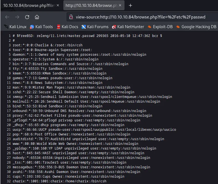Click the news News Subsystem line
Image resolution: width=218 pixels, height=184 pixels.
[x=58, y=83]
